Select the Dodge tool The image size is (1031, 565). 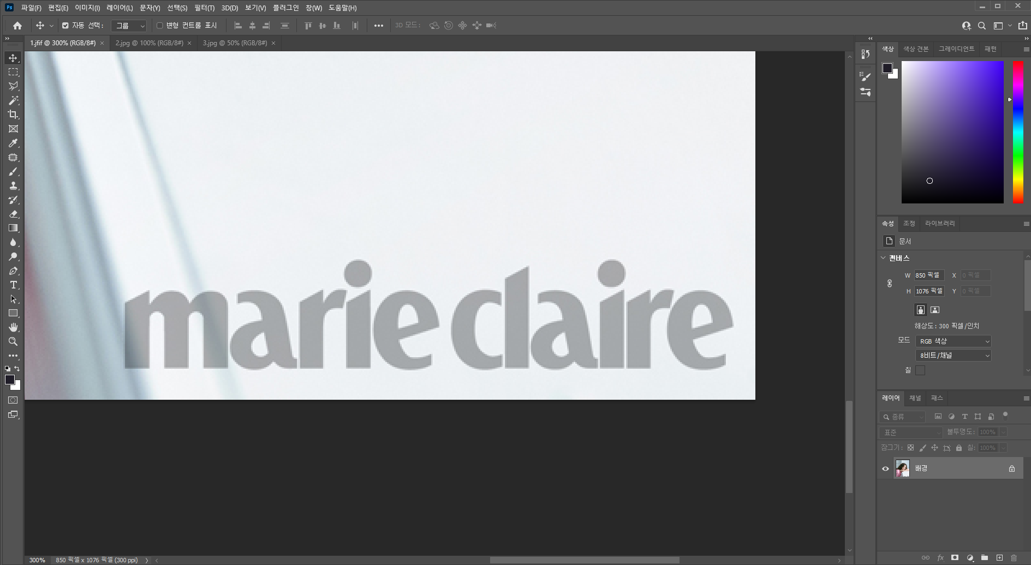click(x=13, y=256)
